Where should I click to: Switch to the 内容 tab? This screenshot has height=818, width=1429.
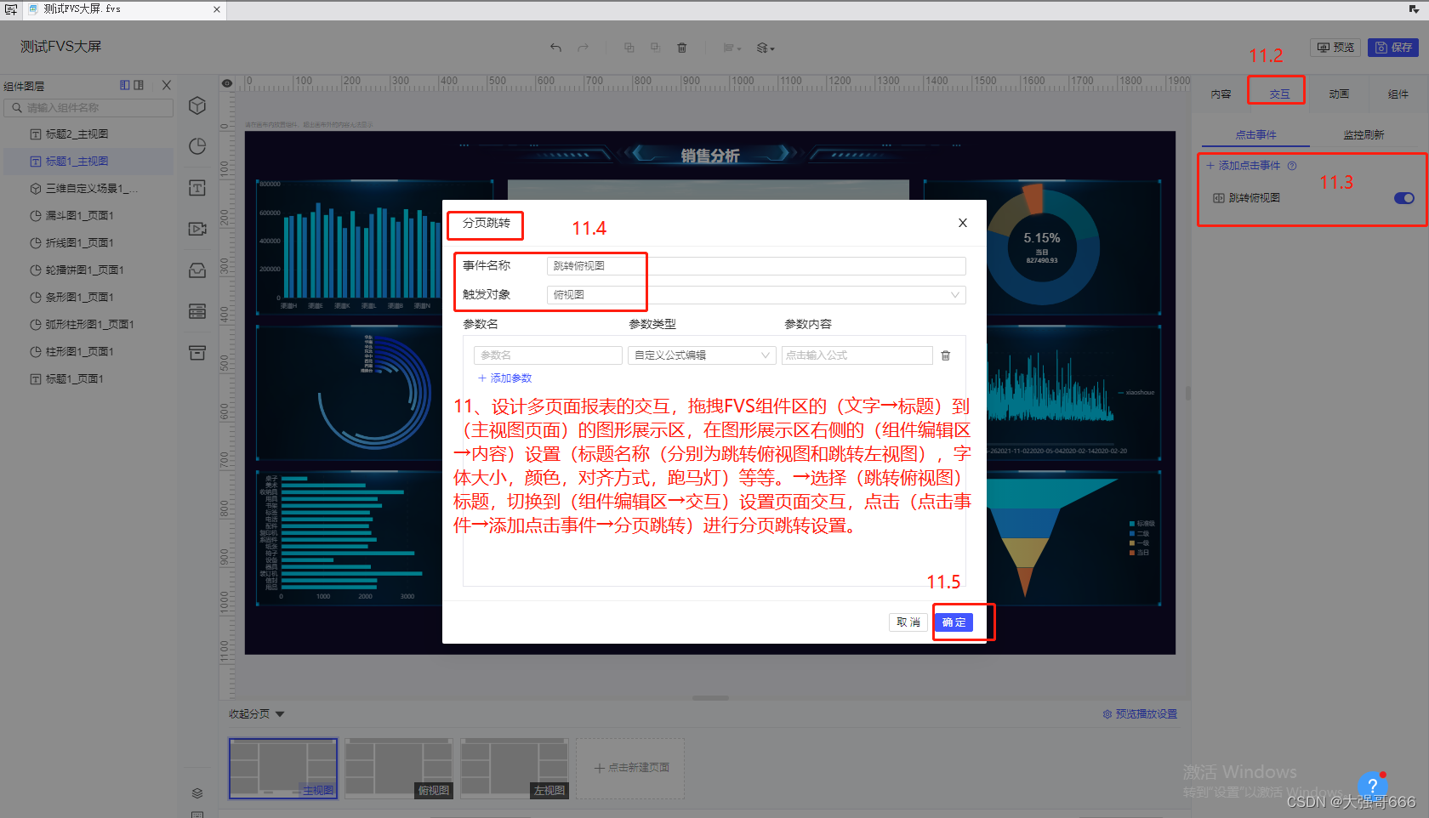tap(1221, 94)
